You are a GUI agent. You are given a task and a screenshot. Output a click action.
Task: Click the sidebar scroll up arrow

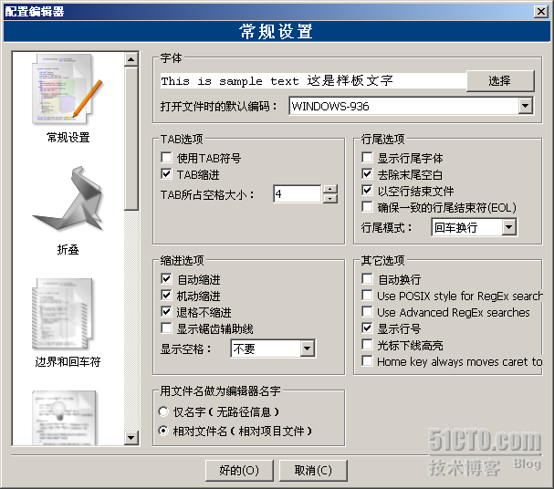[x=131, y=59]
